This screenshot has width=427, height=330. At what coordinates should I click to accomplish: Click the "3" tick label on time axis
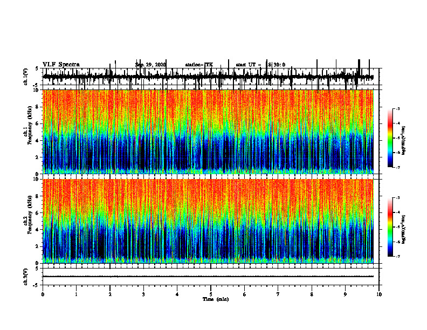tap(143, 294)
